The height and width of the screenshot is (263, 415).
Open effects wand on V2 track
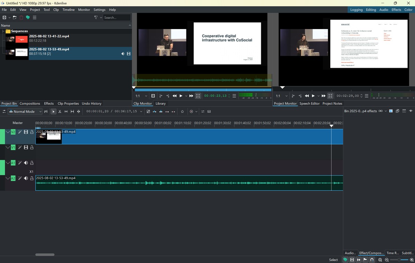point(20,132)
